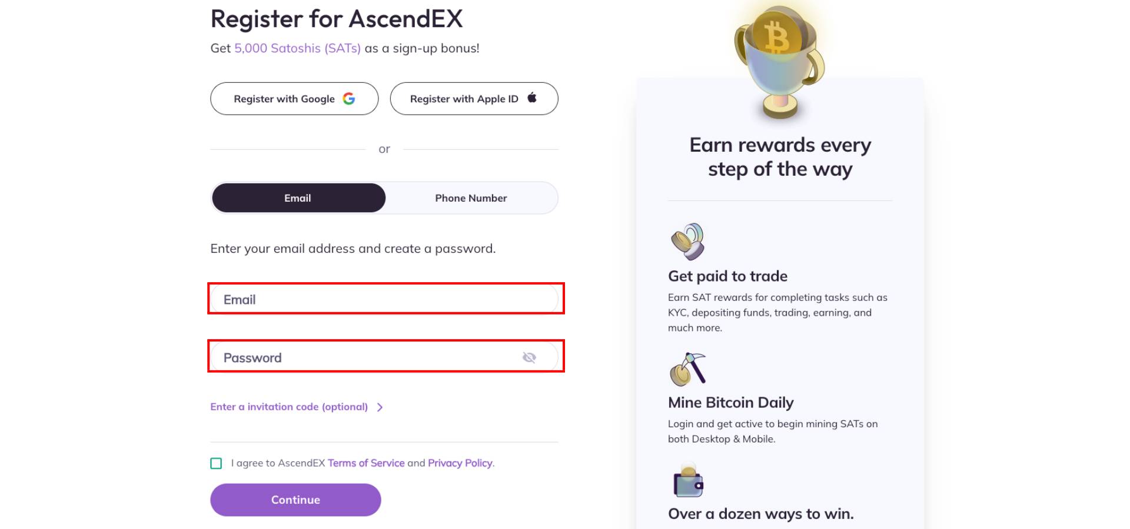Image resolution: width=1130 pixels, height=529 pixels.
Task: Expand invitation code chevron arrow
Action: pos(380,407)
